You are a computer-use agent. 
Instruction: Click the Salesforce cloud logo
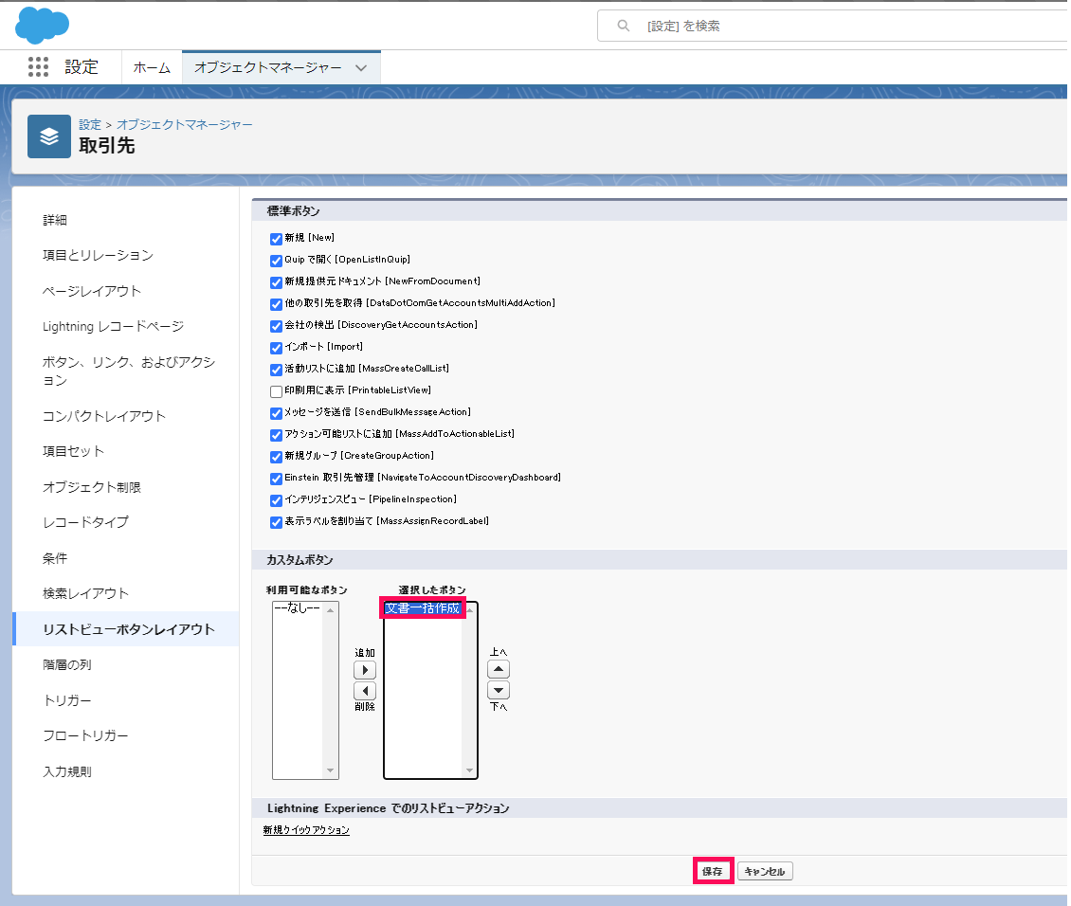click(42, 26)
